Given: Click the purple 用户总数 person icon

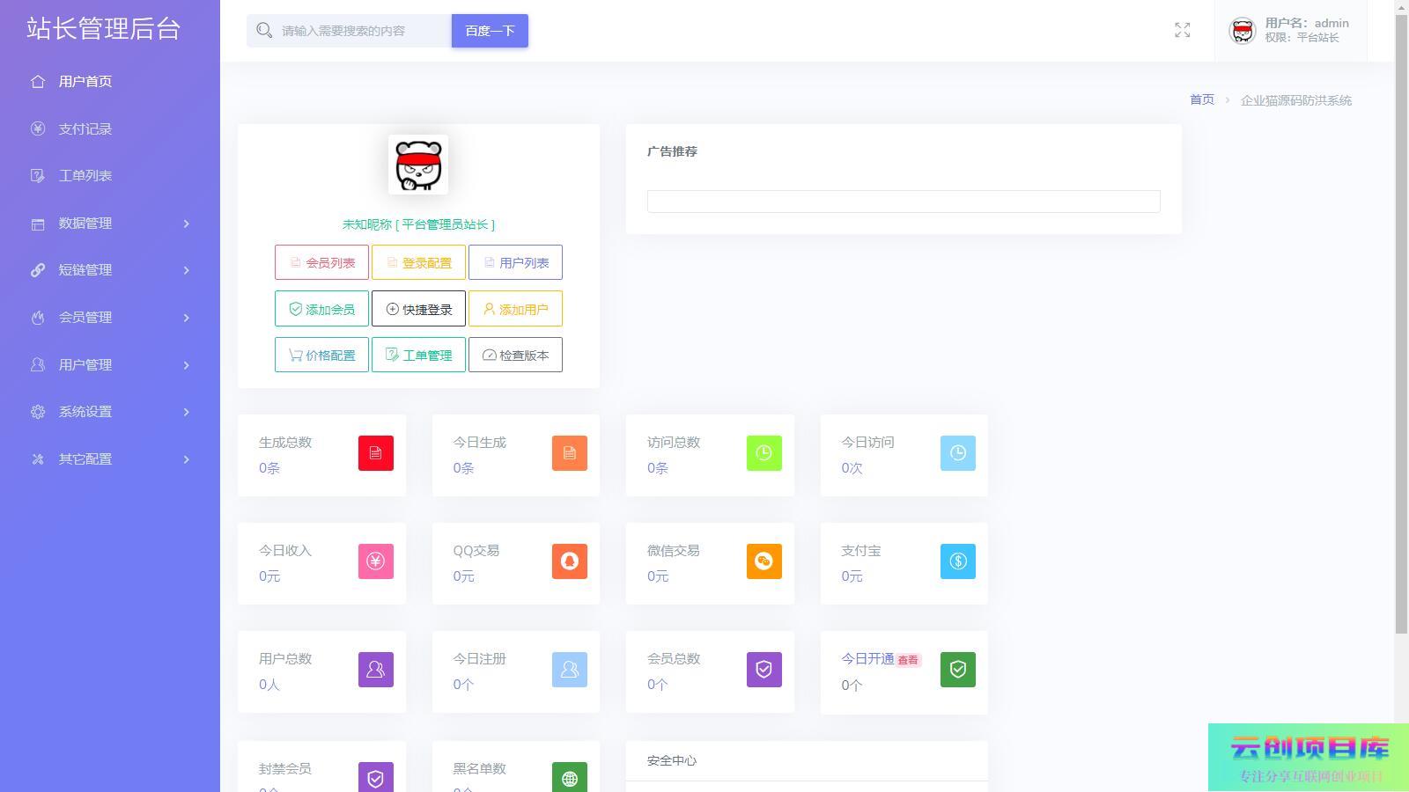Looking at the screenshot, I should pyautogui.click(x=375, y=670).
